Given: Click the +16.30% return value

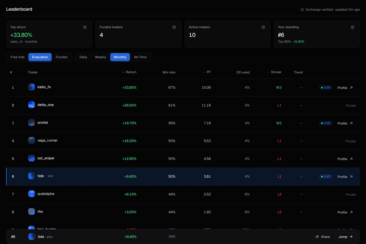Looking at the screenshot, I should 129,141.
